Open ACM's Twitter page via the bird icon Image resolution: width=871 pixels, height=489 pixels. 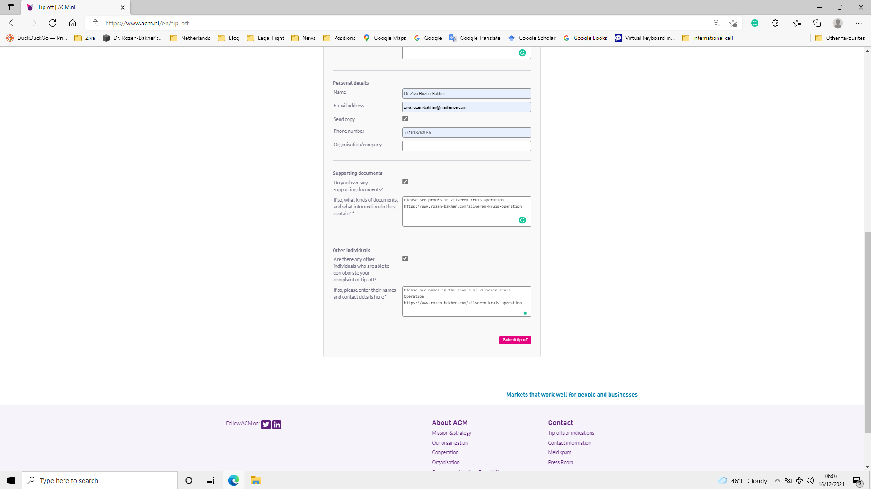point(266,424)
